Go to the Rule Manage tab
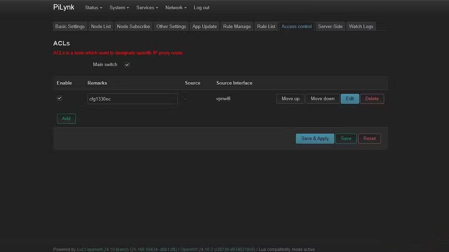This screenshot has width=449, height=252. point(237,26)
